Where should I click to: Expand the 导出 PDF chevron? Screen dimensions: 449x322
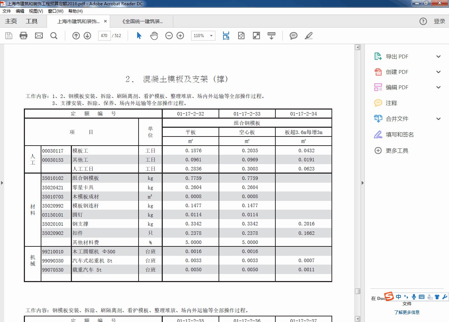click(438, 56)
